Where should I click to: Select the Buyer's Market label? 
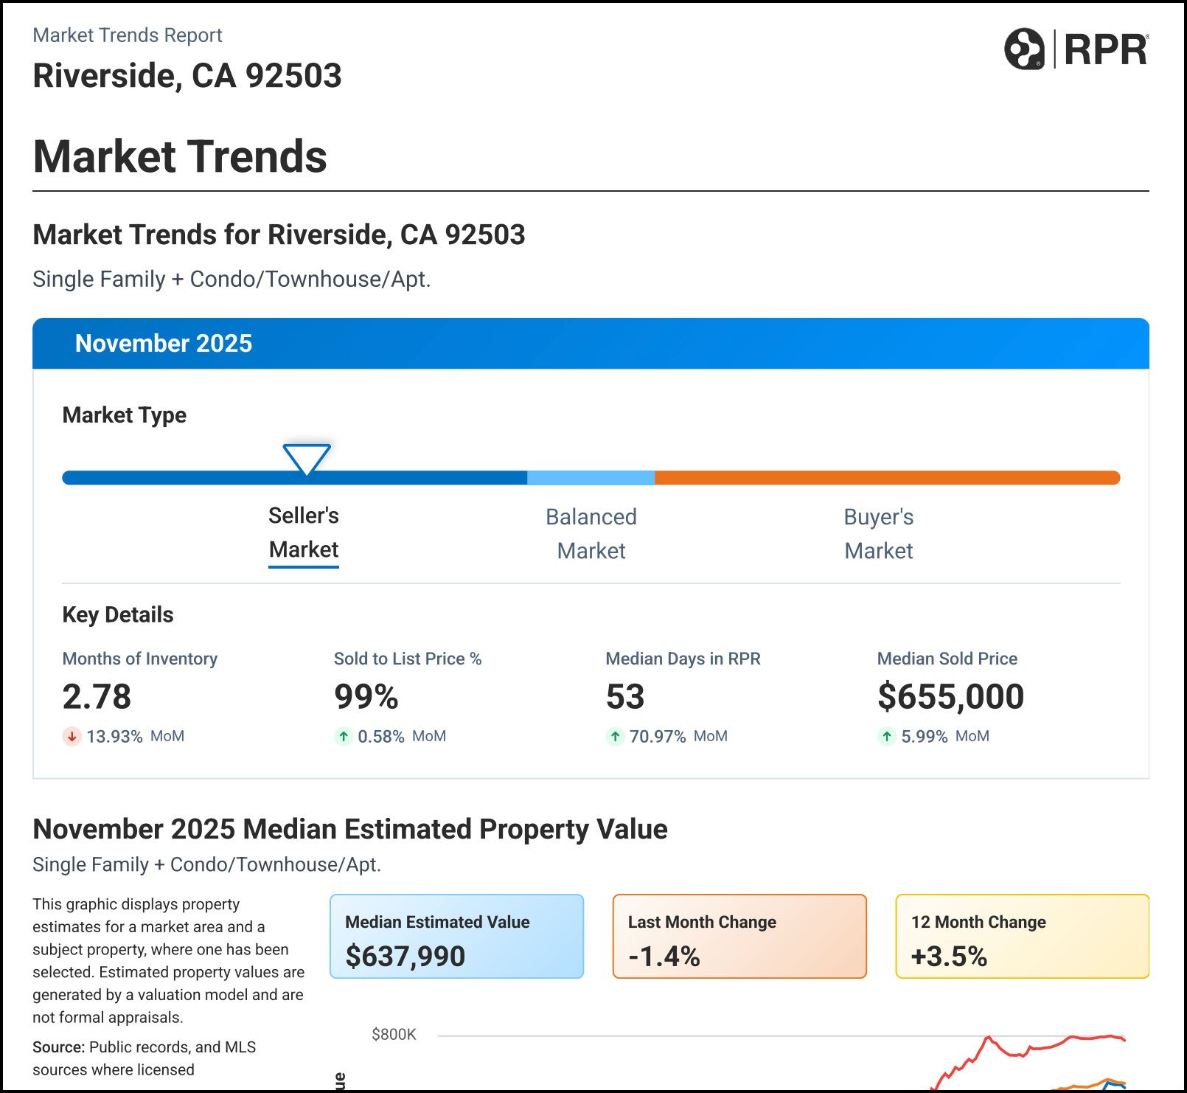point(878,533)
